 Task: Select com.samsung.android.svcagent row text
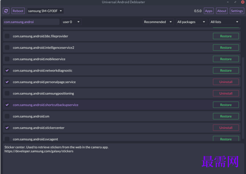point(35,139)
